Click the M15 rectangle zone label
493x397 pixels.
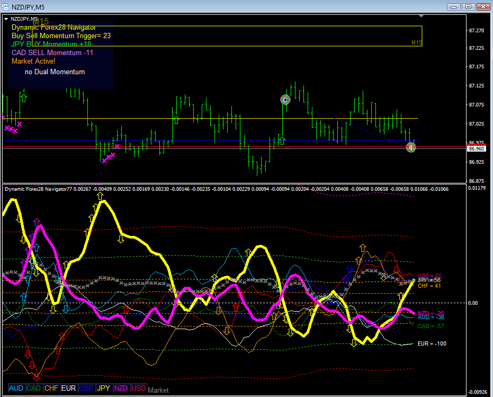click(417, 42)
